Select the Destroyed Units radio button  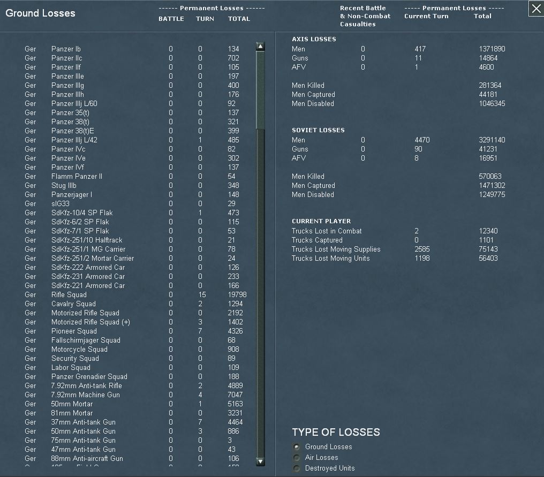coord(296,468)
